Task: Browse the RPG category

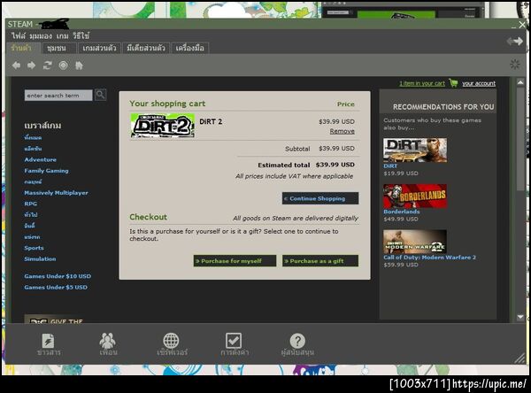Action: [30, 204]
